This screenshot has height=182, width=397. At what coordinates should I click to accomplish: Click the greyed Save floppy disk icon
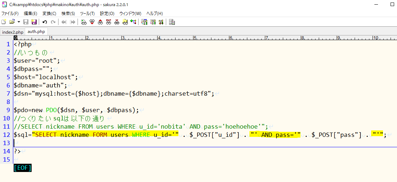click(x=26, y=22)
